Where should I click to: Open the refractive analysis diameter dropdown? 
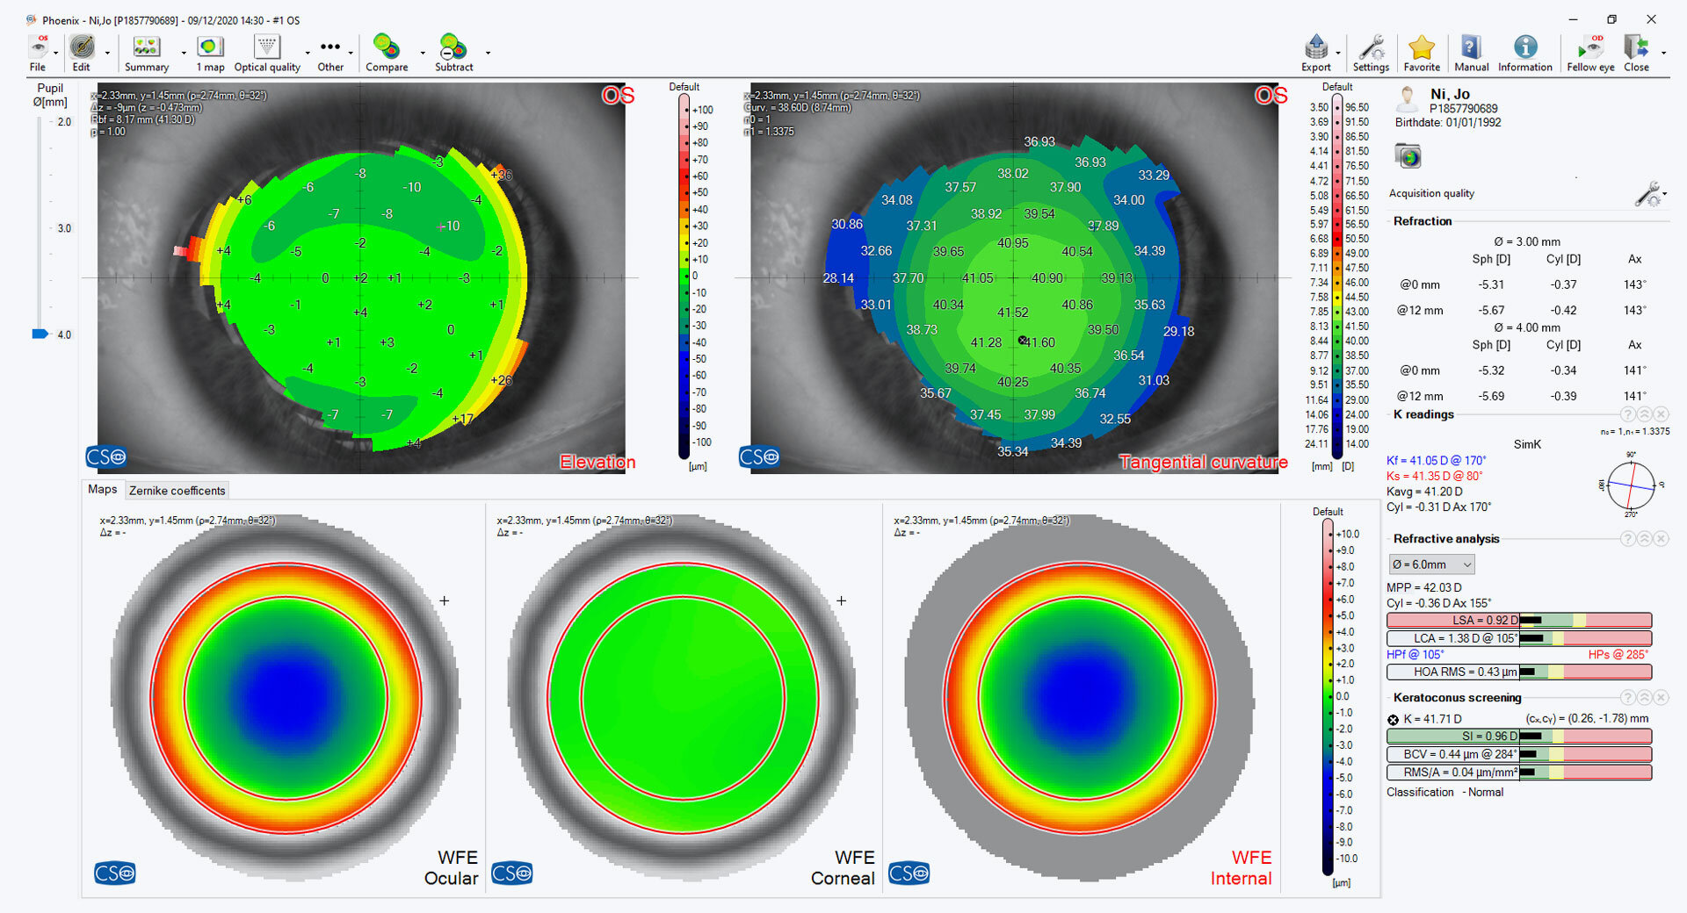click(x=1431, y=564)
